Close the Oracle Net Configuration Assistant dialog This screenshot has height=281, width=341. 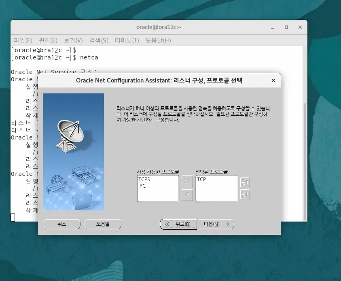pos(273,80)
